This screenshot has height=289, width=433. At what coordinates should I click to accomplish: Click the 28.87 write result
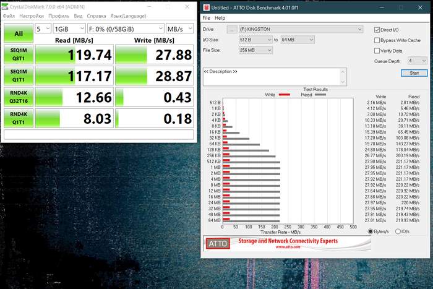click(155, 75)
